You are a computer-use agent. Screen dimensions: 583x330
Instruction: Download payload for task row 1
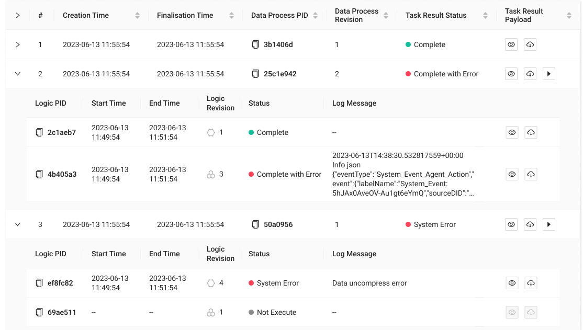point(530,45)
